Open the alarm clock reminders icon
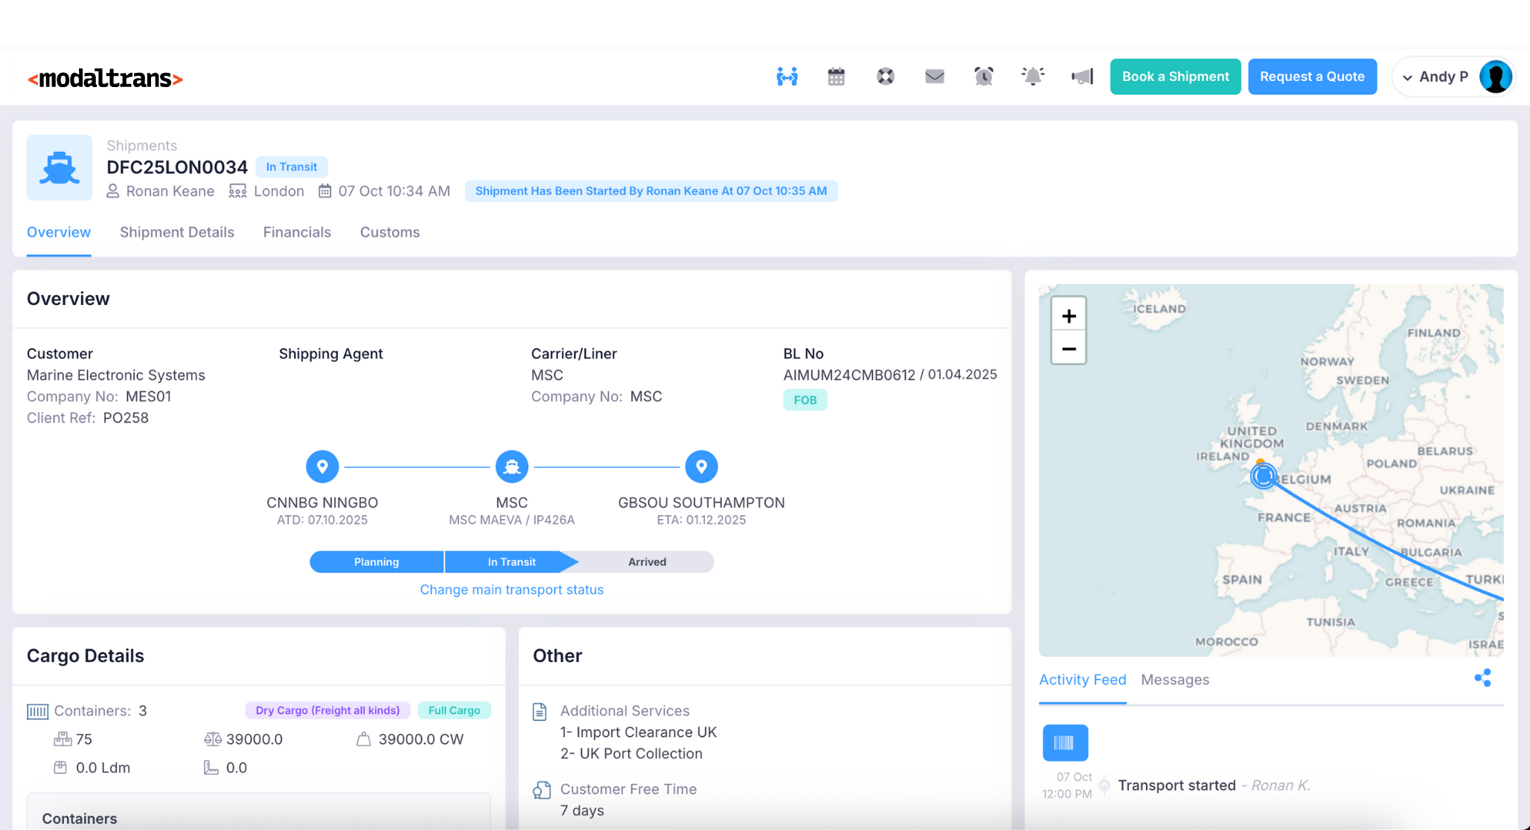Image resolution: width=1530 pixels, height=830 pixels. (x=983, y=76)
